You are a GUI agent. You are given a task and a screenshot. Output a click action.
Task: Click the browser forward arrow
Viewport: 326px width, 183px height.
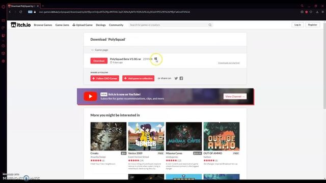click(x=15, y=12)
